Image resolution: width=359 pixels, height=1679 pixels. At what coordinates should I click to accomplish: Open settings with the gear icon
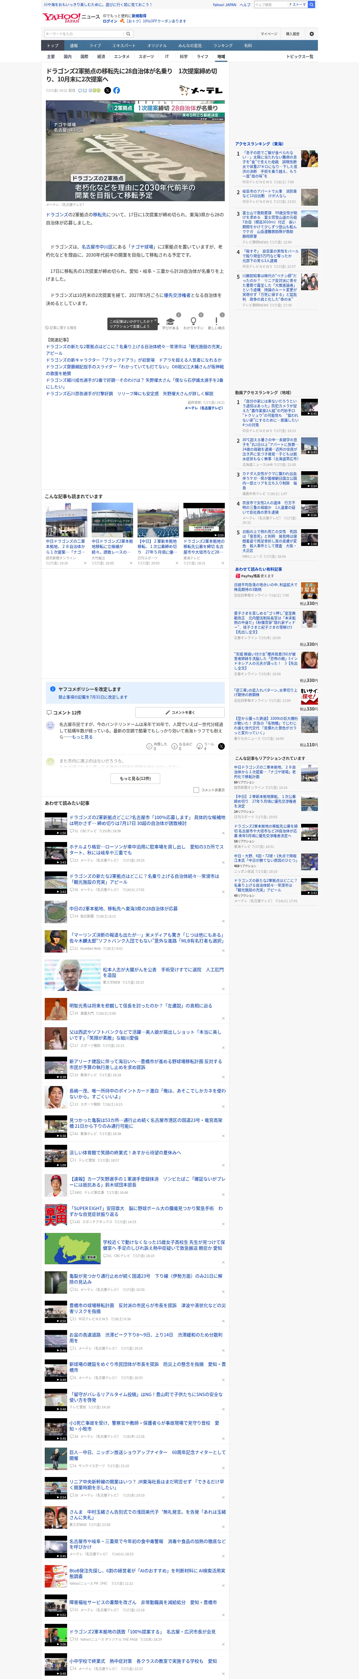pyautogui.click(x=311, y=34)
